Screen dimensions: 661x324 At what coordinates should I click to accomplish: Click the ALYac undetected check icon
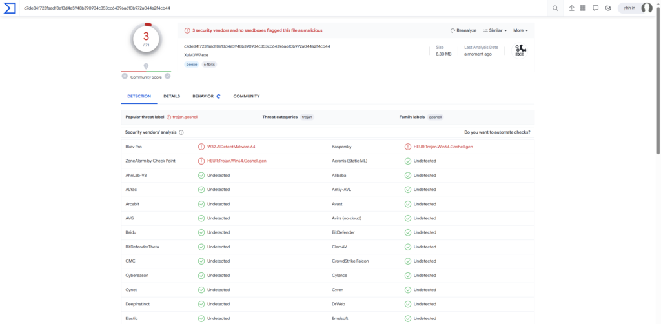click(x=201, y=190)
